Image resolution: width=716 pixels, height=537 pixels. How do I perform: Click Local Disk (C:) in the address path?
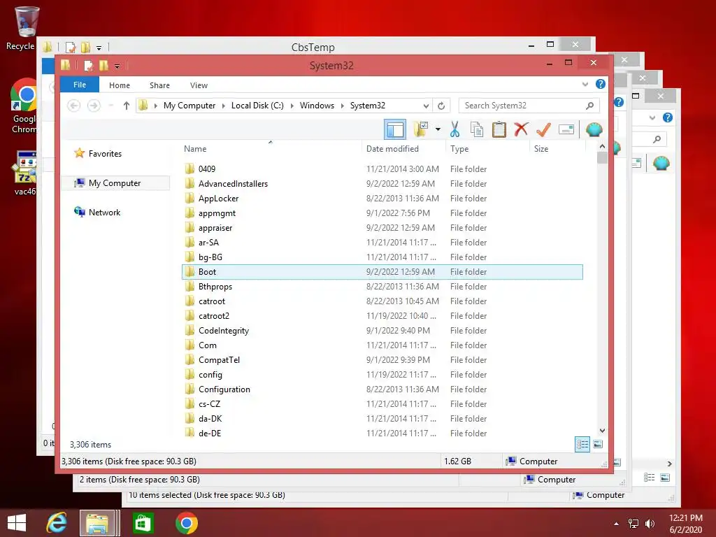click(257, 106)
